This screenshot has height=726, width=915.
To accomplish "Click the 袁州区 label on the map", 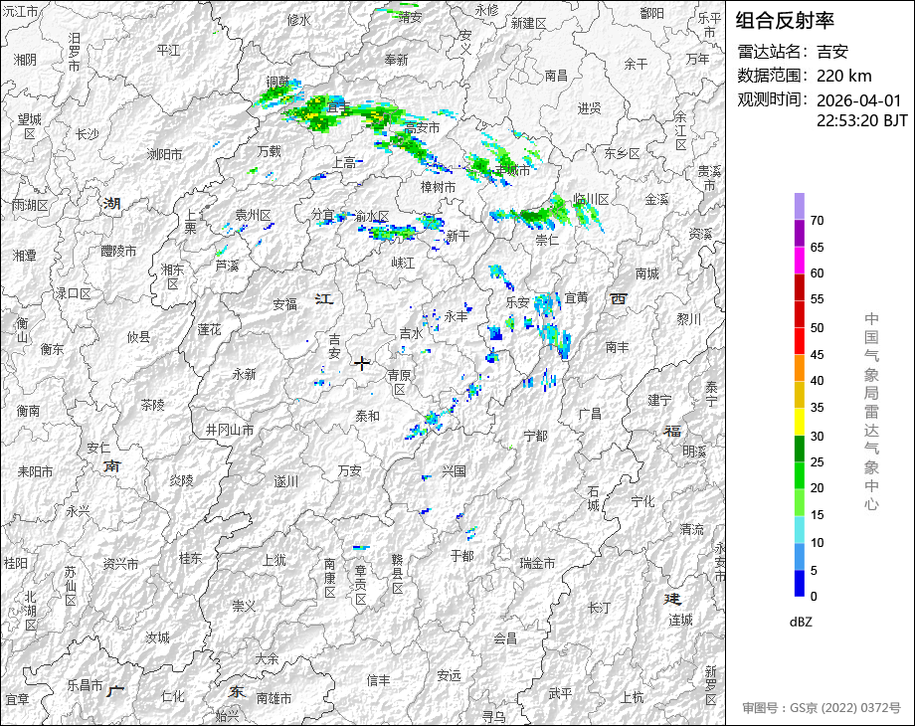I will 254,215.
